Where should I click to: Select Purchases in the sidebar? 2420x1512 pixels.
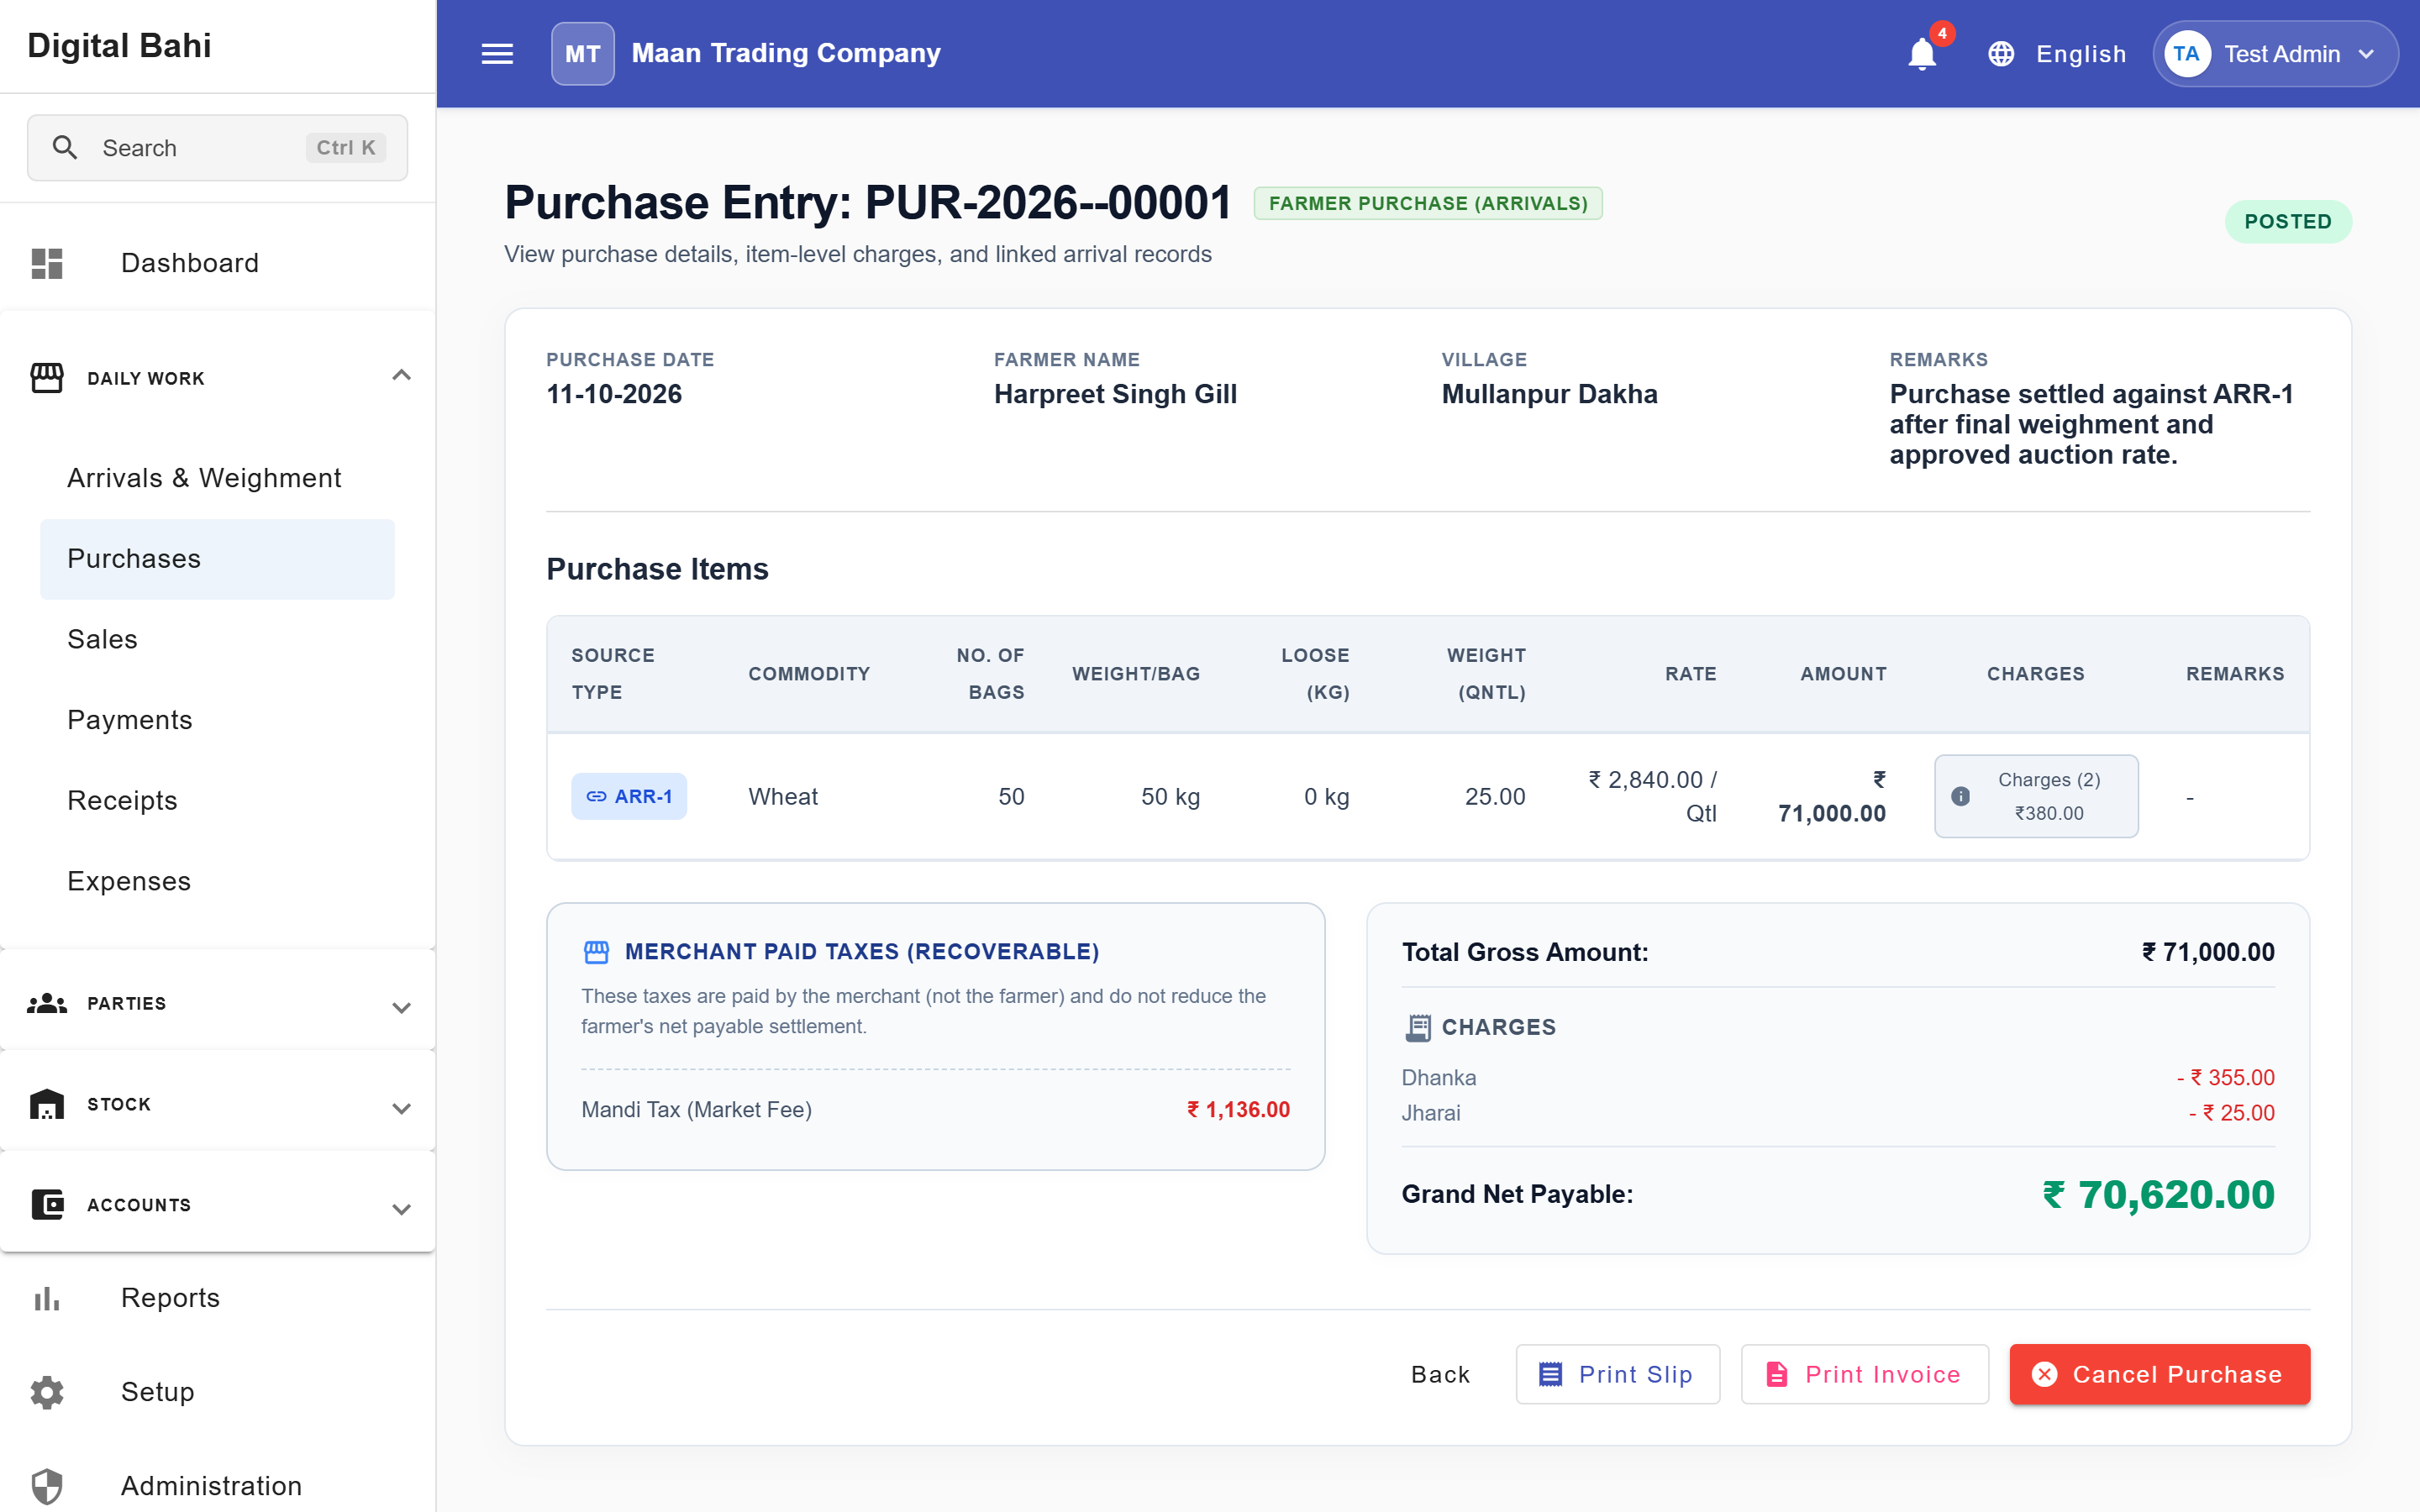(x=217, y=559)
